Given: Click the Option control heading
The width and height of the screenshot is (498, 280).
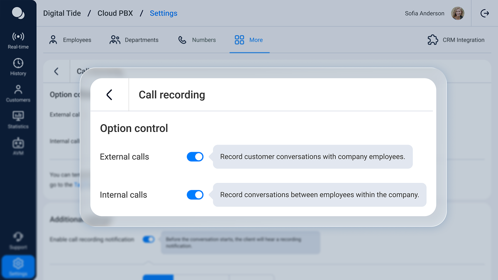Looking at the screenshot, I should [x=134, y=128].
